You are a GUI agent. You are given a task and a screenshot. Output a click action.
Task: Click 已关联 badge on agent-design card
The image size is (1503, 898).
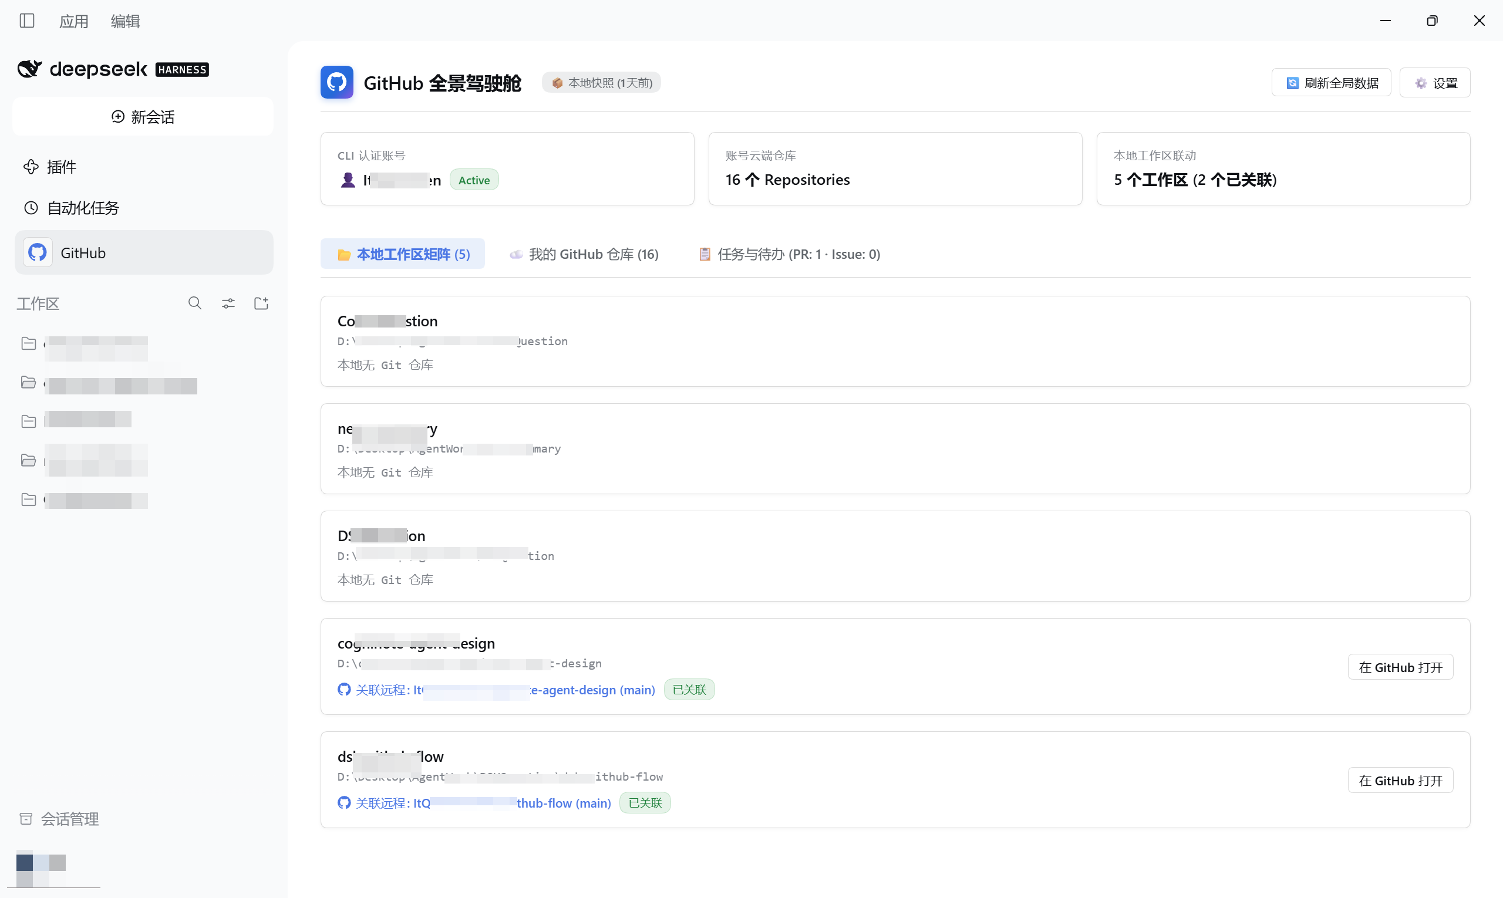pos(689,690)
